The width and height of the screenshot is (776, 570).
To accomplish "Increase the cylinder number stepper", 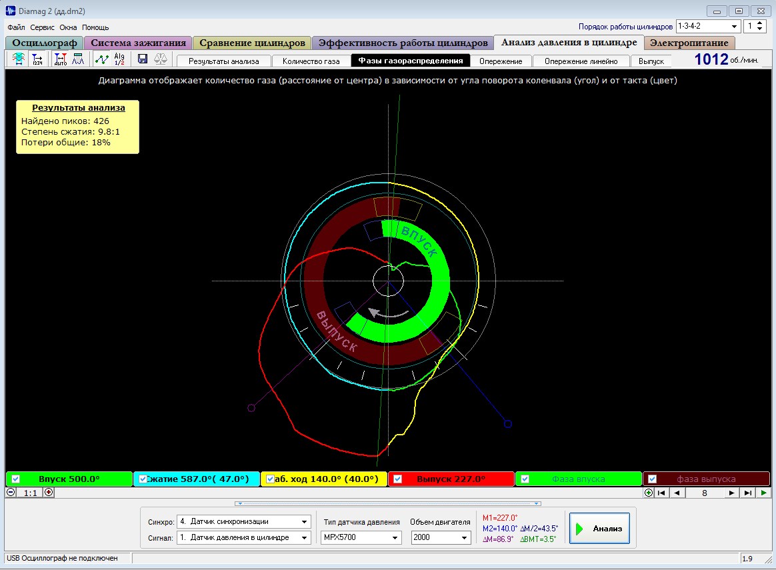I will pos(760,23).
